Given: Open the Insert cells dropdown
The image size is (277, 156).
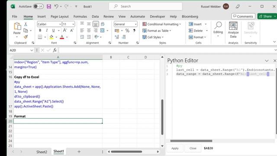Looking at the screenshot, I should coord(206,24).
